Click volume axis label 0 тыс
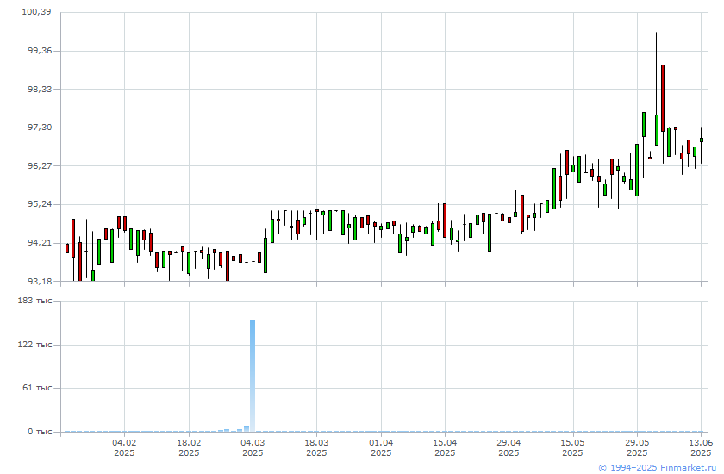 coord(40,432)
